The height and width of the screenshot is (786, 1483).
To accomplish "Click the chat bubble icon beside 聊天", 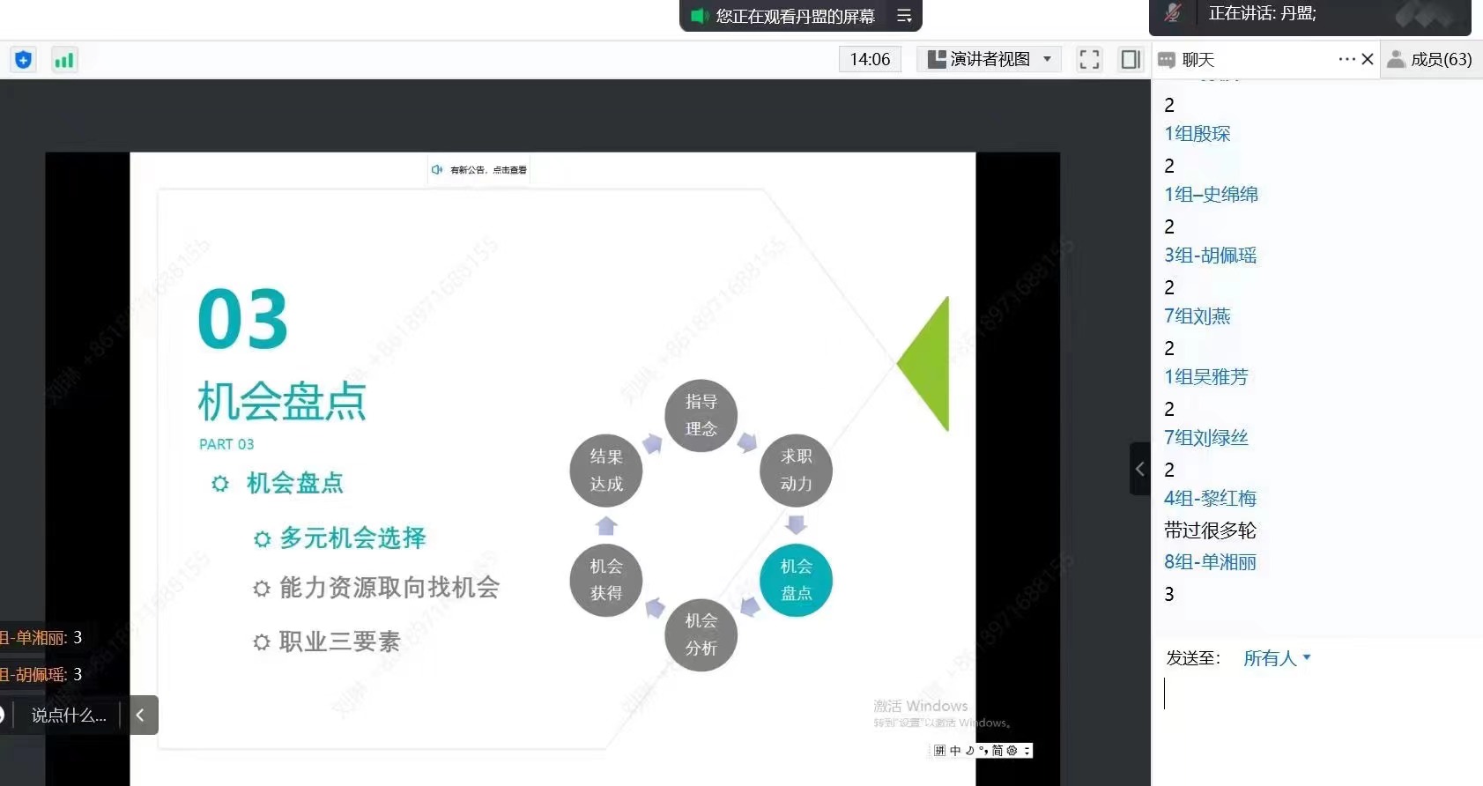I will (1167, 60).
